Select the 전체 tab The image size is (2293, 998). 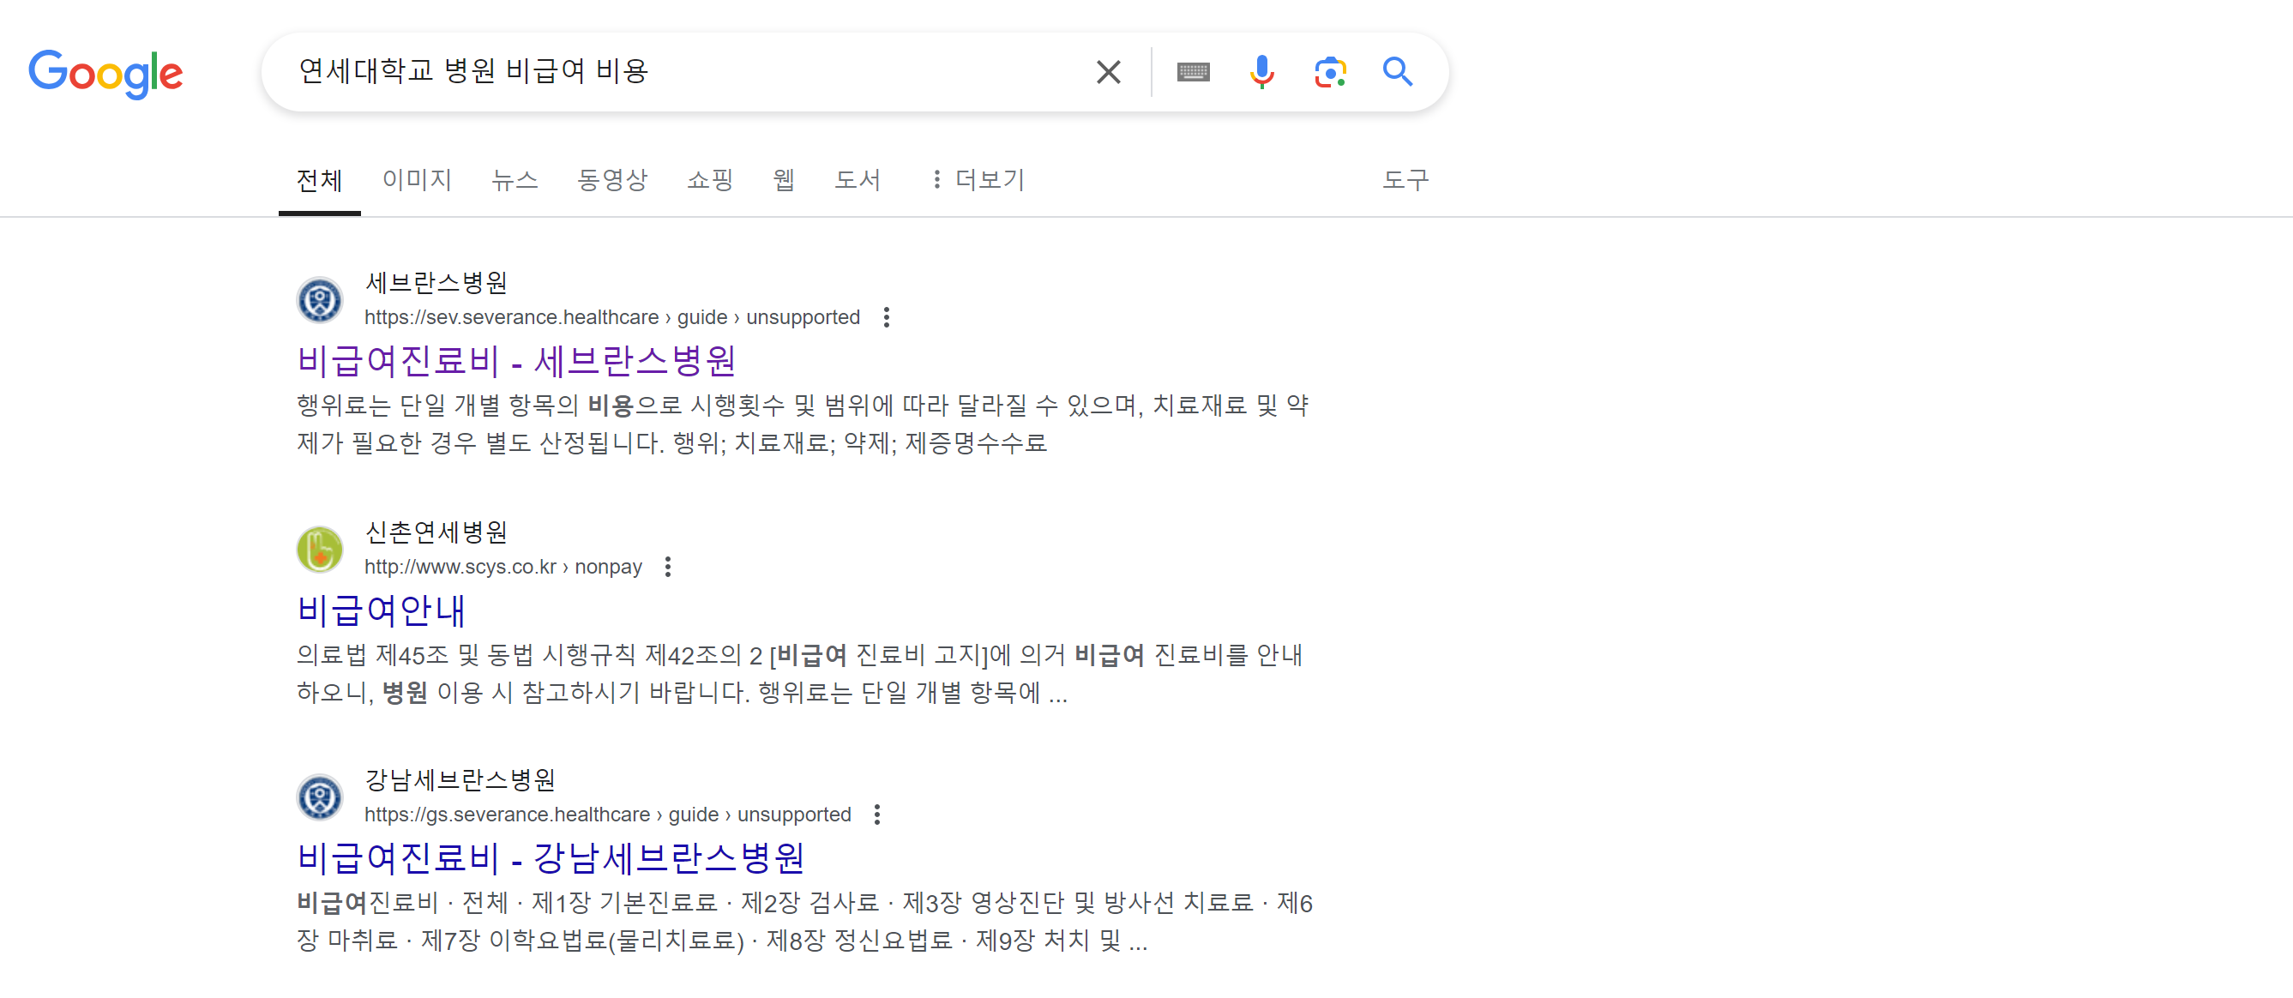click(x=320, y=181)
